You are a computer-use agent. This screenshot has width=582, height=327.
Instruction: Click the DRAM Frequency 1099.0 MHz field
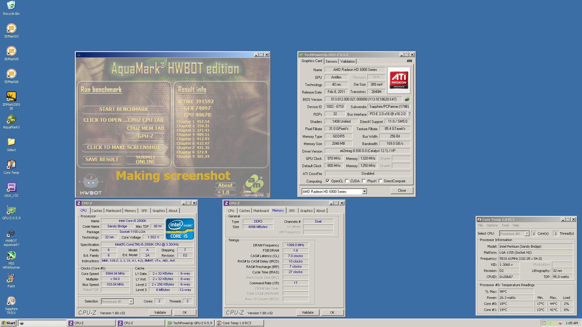point(296,245)
